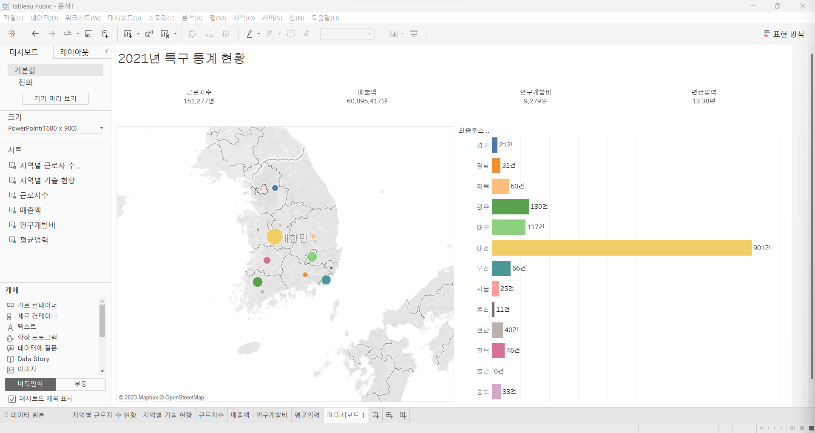This screenshot has width=815, height=433.
Task: Click the sort descending toolbar icon
Action: pyautogui.click(x=226, y=34)
